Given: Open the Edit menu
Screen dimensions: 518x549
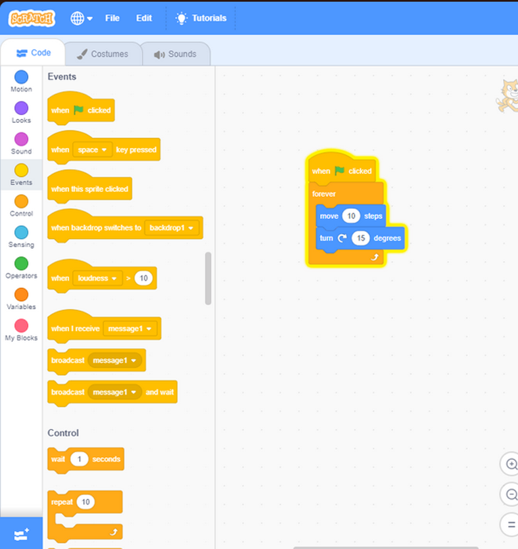Looking at the screenshot, I should tap(144, 18).
